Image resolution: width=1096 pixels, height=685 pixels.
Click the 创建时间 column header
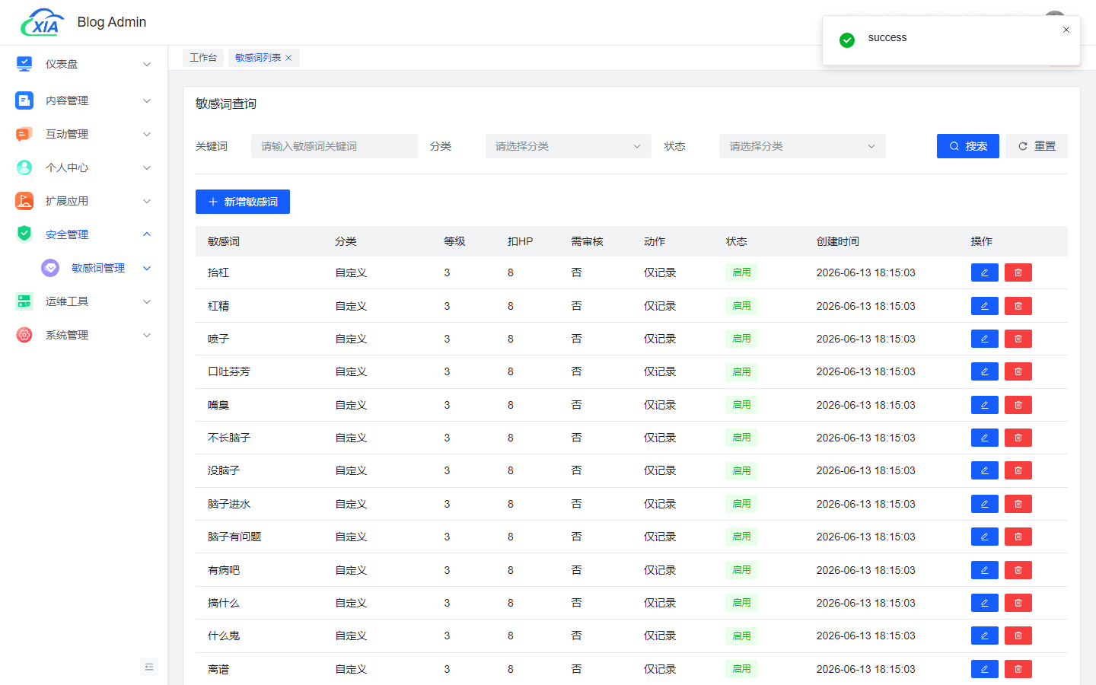point(838,241)
